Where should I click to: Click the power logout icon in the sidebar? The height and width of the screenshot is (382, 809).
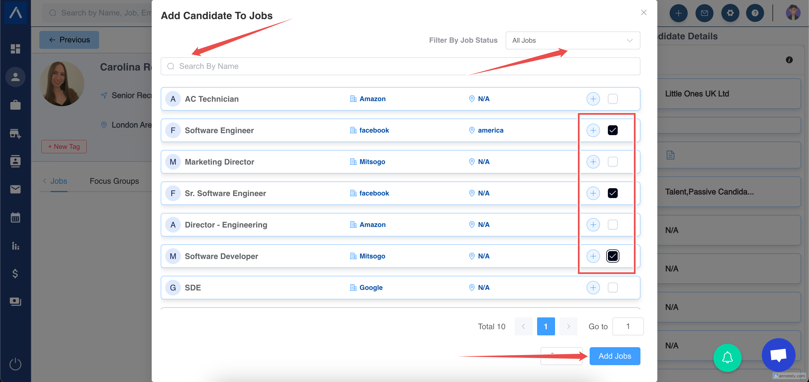coord(15,364)
